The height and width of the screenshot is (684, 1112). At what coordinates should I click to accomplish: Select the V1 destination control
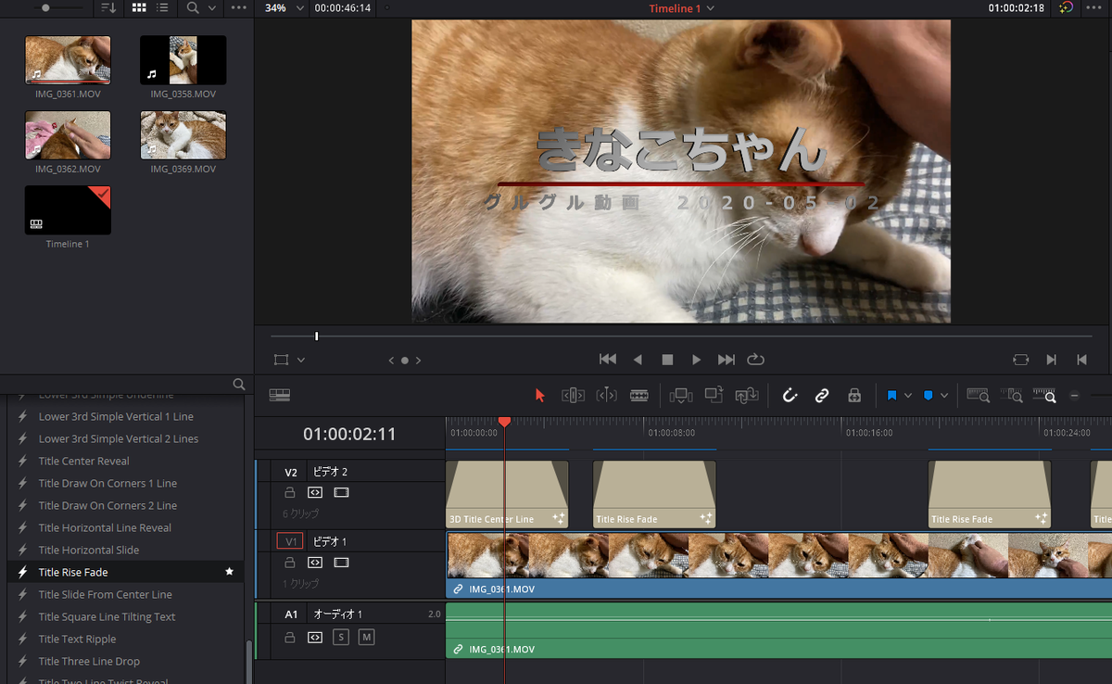(x=290, y=541)
